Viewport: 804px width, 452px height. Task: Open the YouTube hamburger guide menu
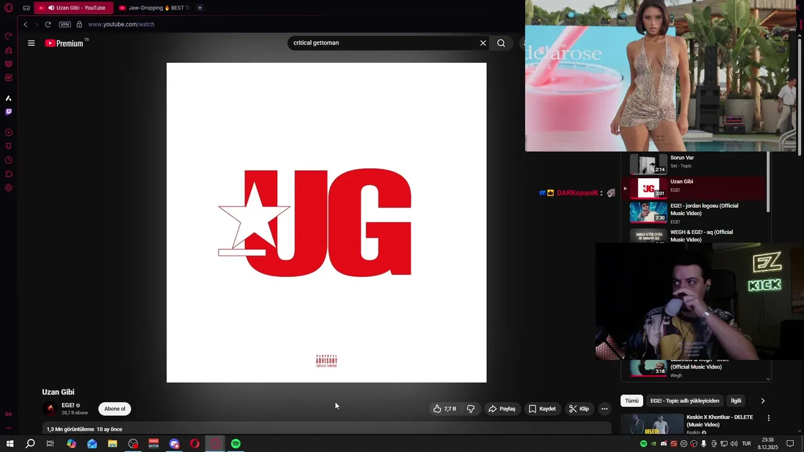pyautogui.click(x=31, y=43)
